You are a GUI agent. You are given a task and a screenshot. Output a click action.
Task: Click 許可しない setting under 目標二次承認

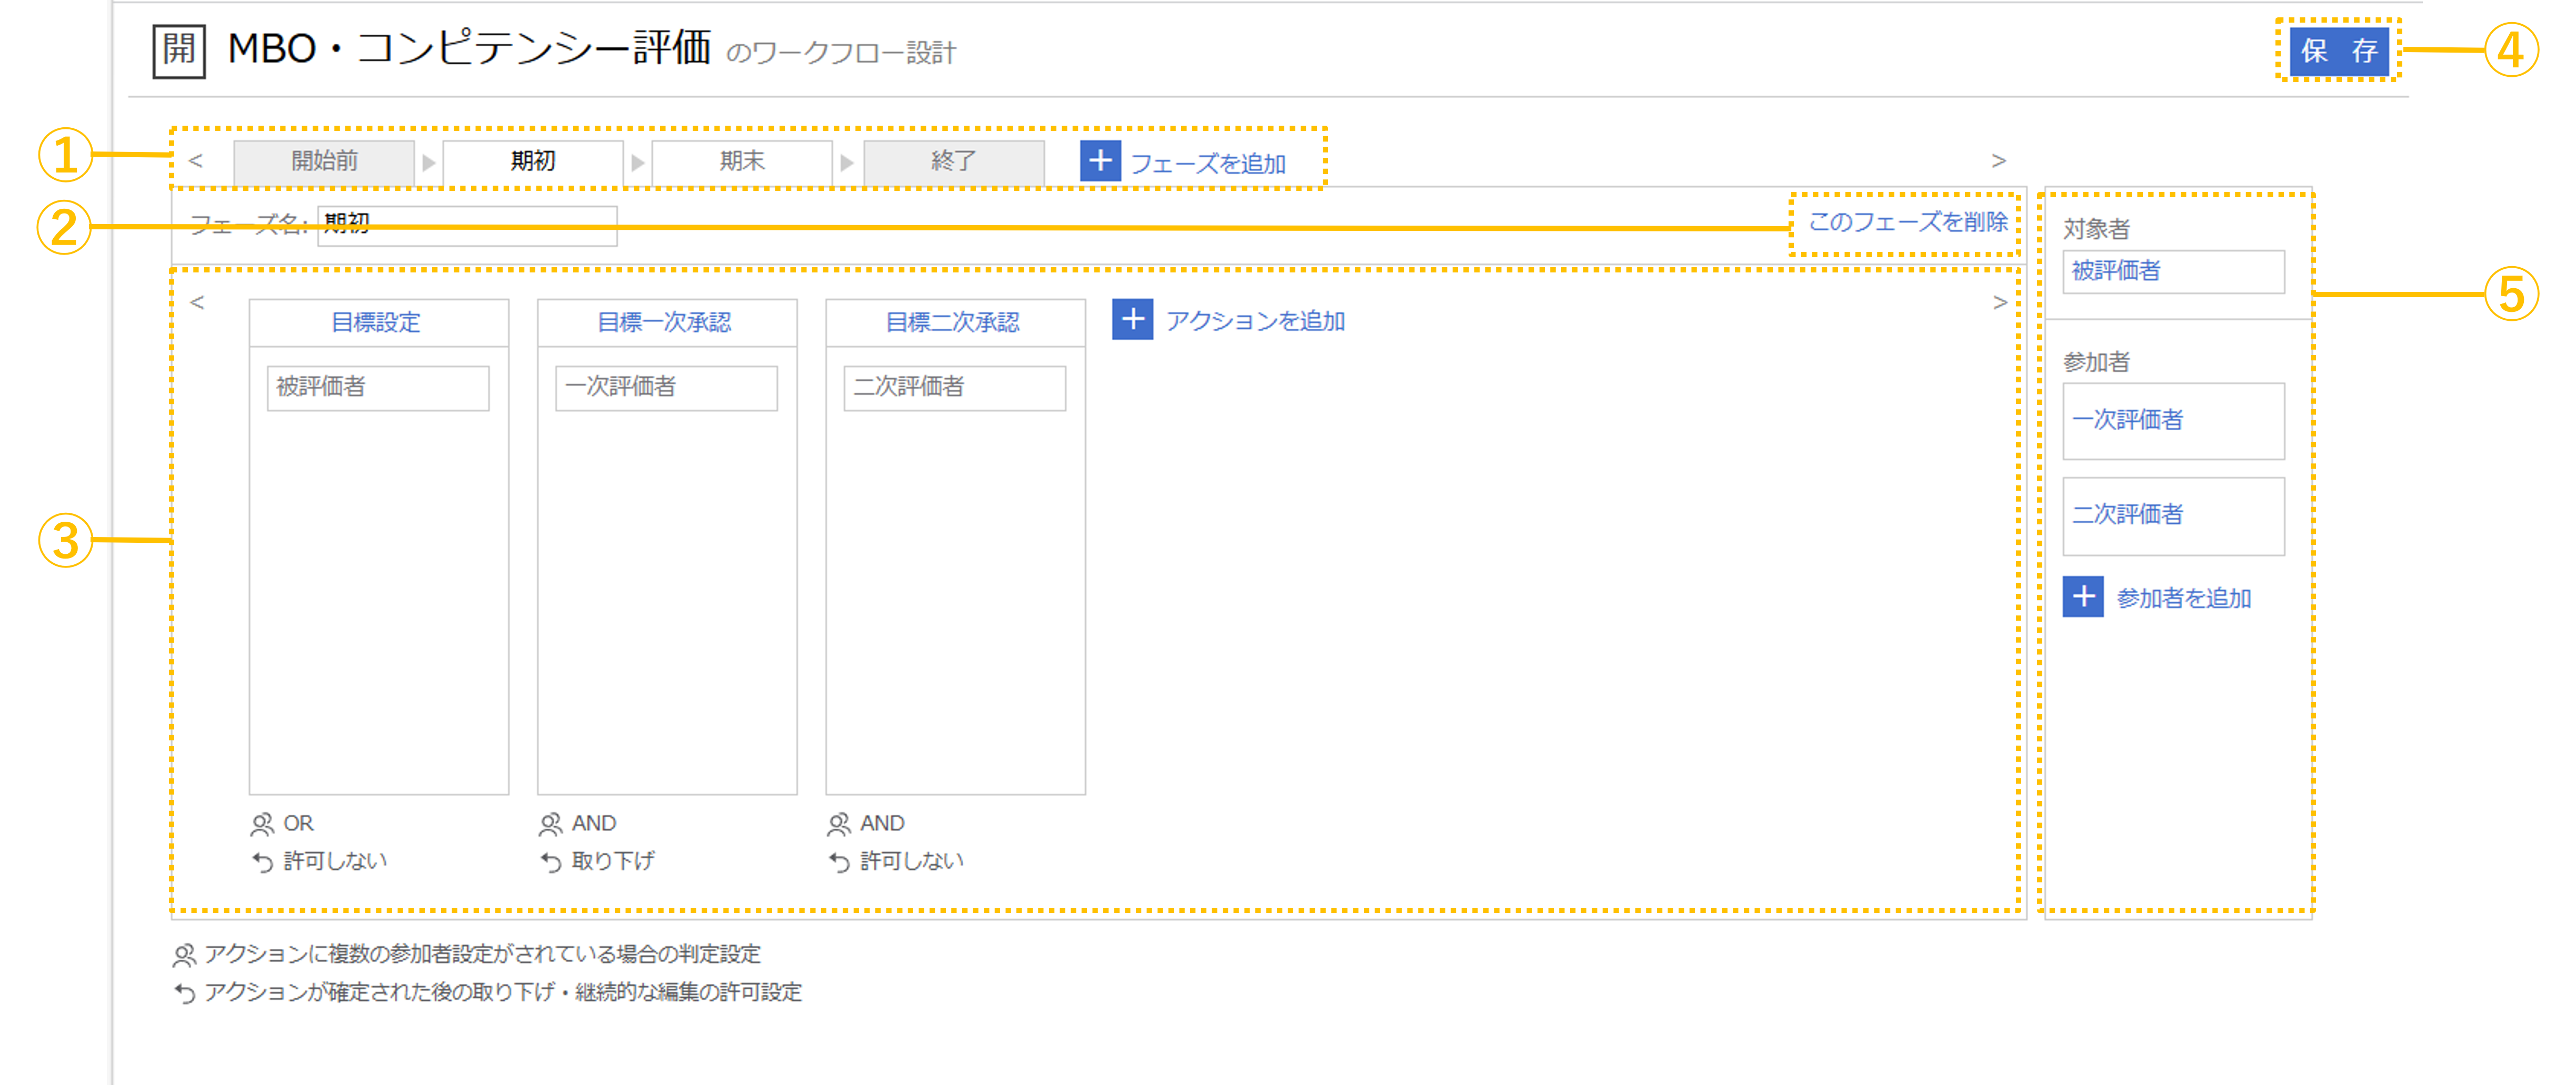point(912,861)
